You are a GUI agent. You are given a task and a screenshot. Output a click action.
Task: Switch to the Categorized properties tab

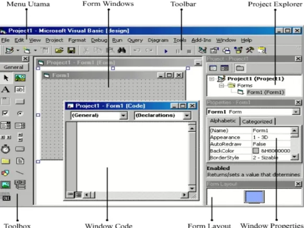(x=257, y=121)
